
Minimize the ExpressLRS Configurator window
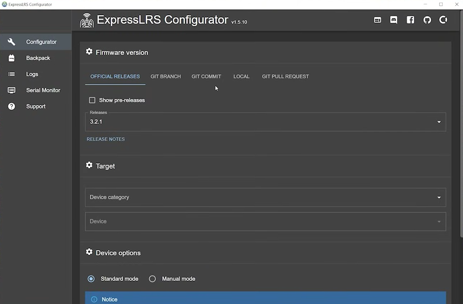click(x=425, y=4)
